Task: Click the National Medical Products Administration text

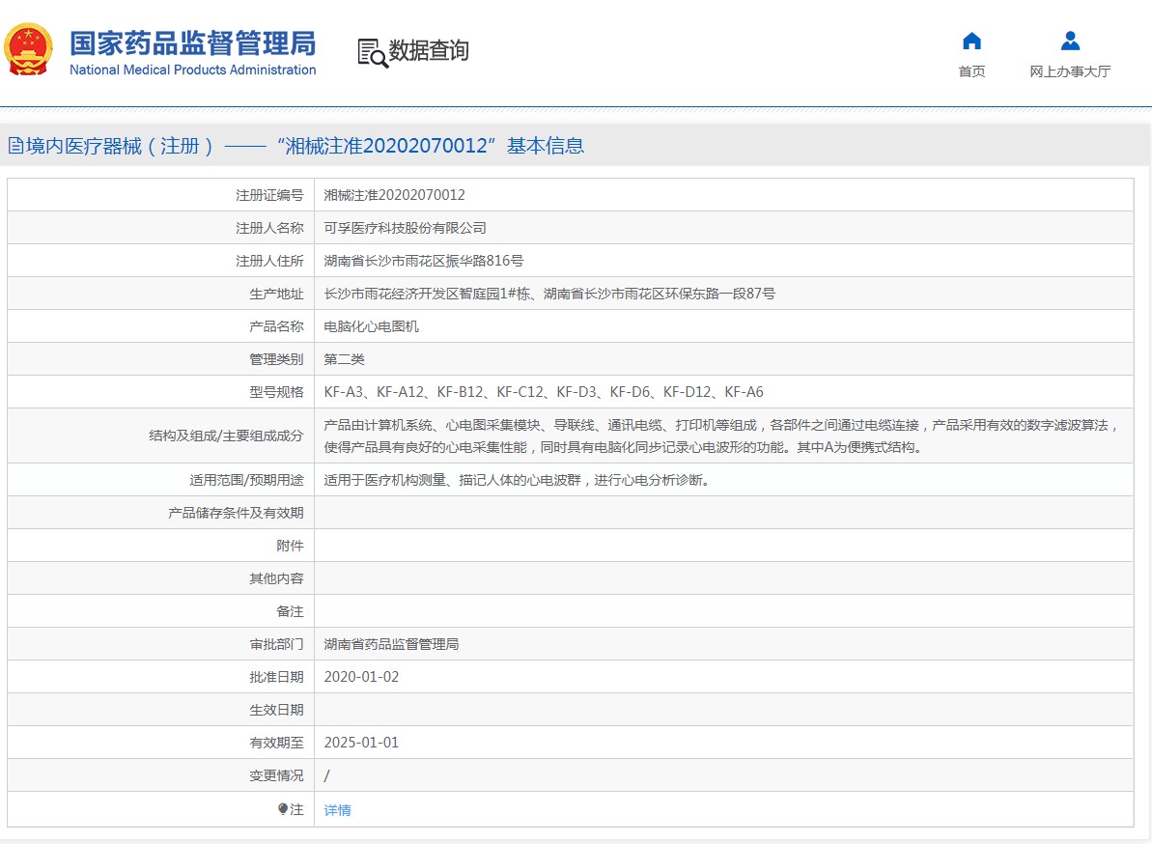Action: 192,70
